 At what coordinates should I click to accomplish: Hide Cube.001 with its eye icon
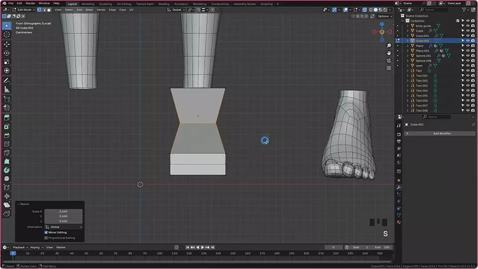(x=468, y=36)
